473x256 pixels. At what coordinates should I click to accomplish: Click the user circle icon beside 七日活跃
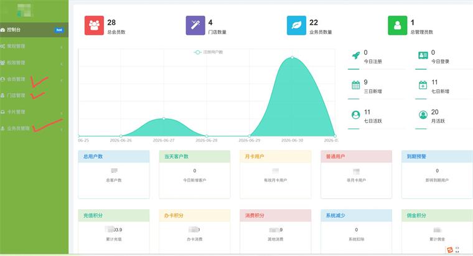click(356, 115)
